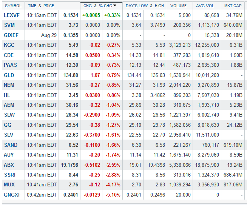The image size is (247, 206).
Task: Open the SLV ticker link
Action: 9,135
